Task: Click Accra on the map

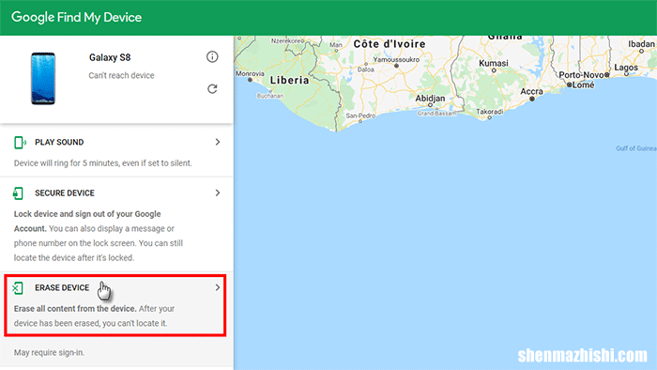Action: [532, 91]
